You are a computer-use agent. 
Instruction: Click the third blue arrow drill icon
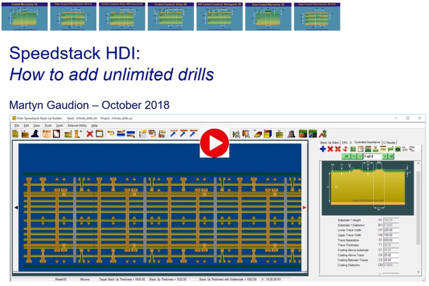tap(193, 134)
